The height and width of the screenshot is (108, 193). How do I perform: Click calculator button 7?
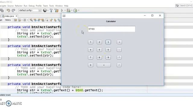click(x=90, y=57)
